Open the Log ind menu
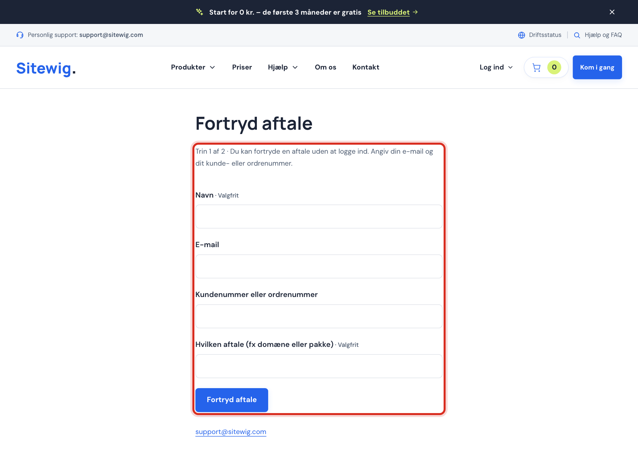638x449 pixels. point(496,67)
